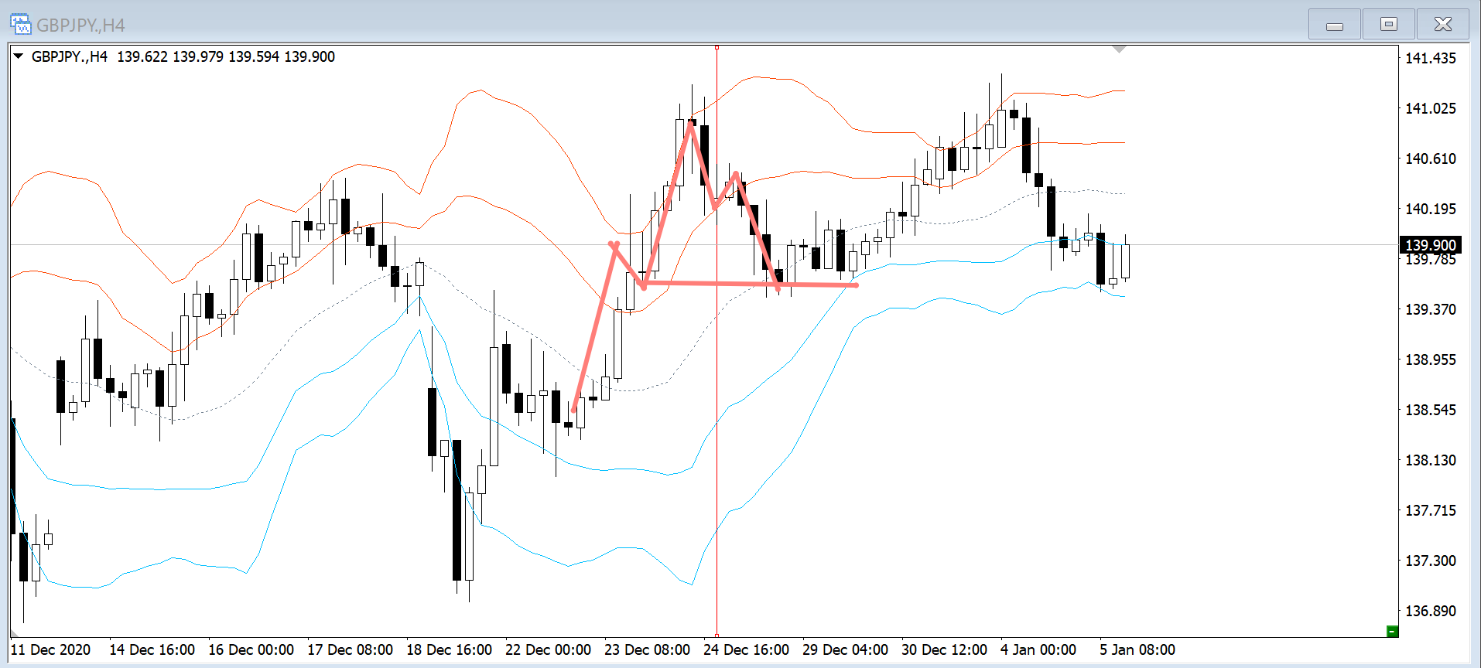
Task: Restore down the GBPJPY chart window
Action: coord(1388,25)
